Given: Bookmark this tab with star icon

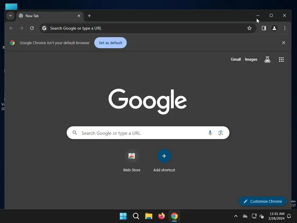Looking at the screenshot, I should pyautogui.click(x=249, y=28).
